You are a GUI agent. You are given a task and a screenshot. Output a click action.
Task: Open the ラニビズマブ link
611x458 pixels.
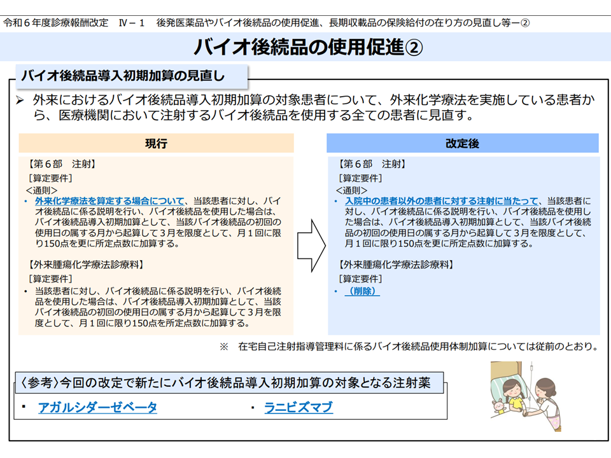pos(298,408)
